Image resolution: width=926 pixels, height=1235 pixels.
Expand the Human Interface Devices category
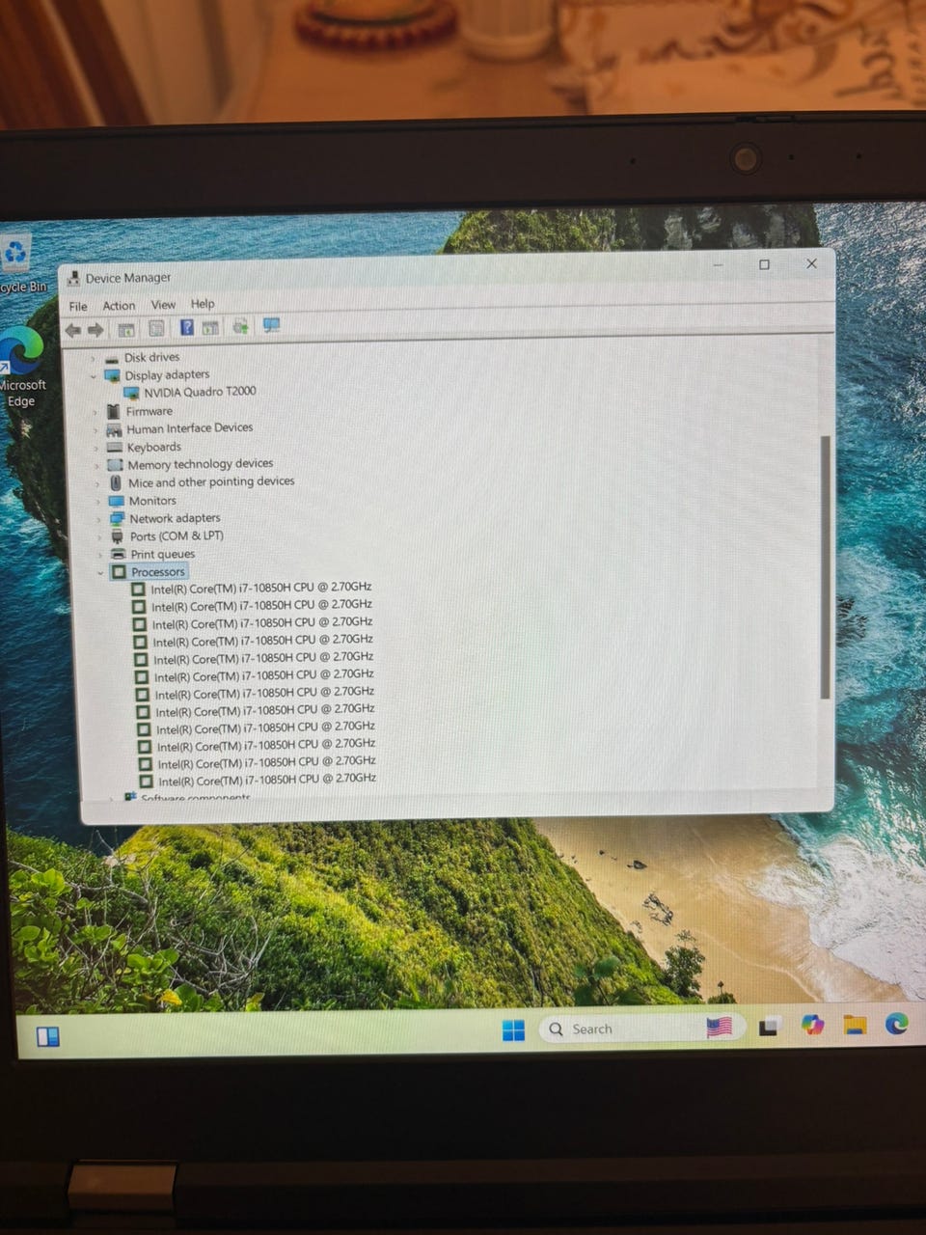tap(95, 430)
